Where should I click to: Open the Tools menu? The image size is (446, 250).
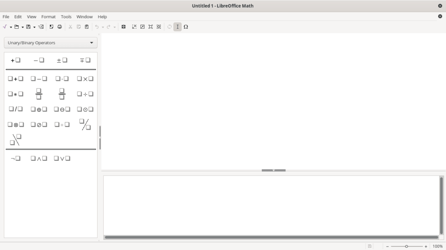point(66,17)
